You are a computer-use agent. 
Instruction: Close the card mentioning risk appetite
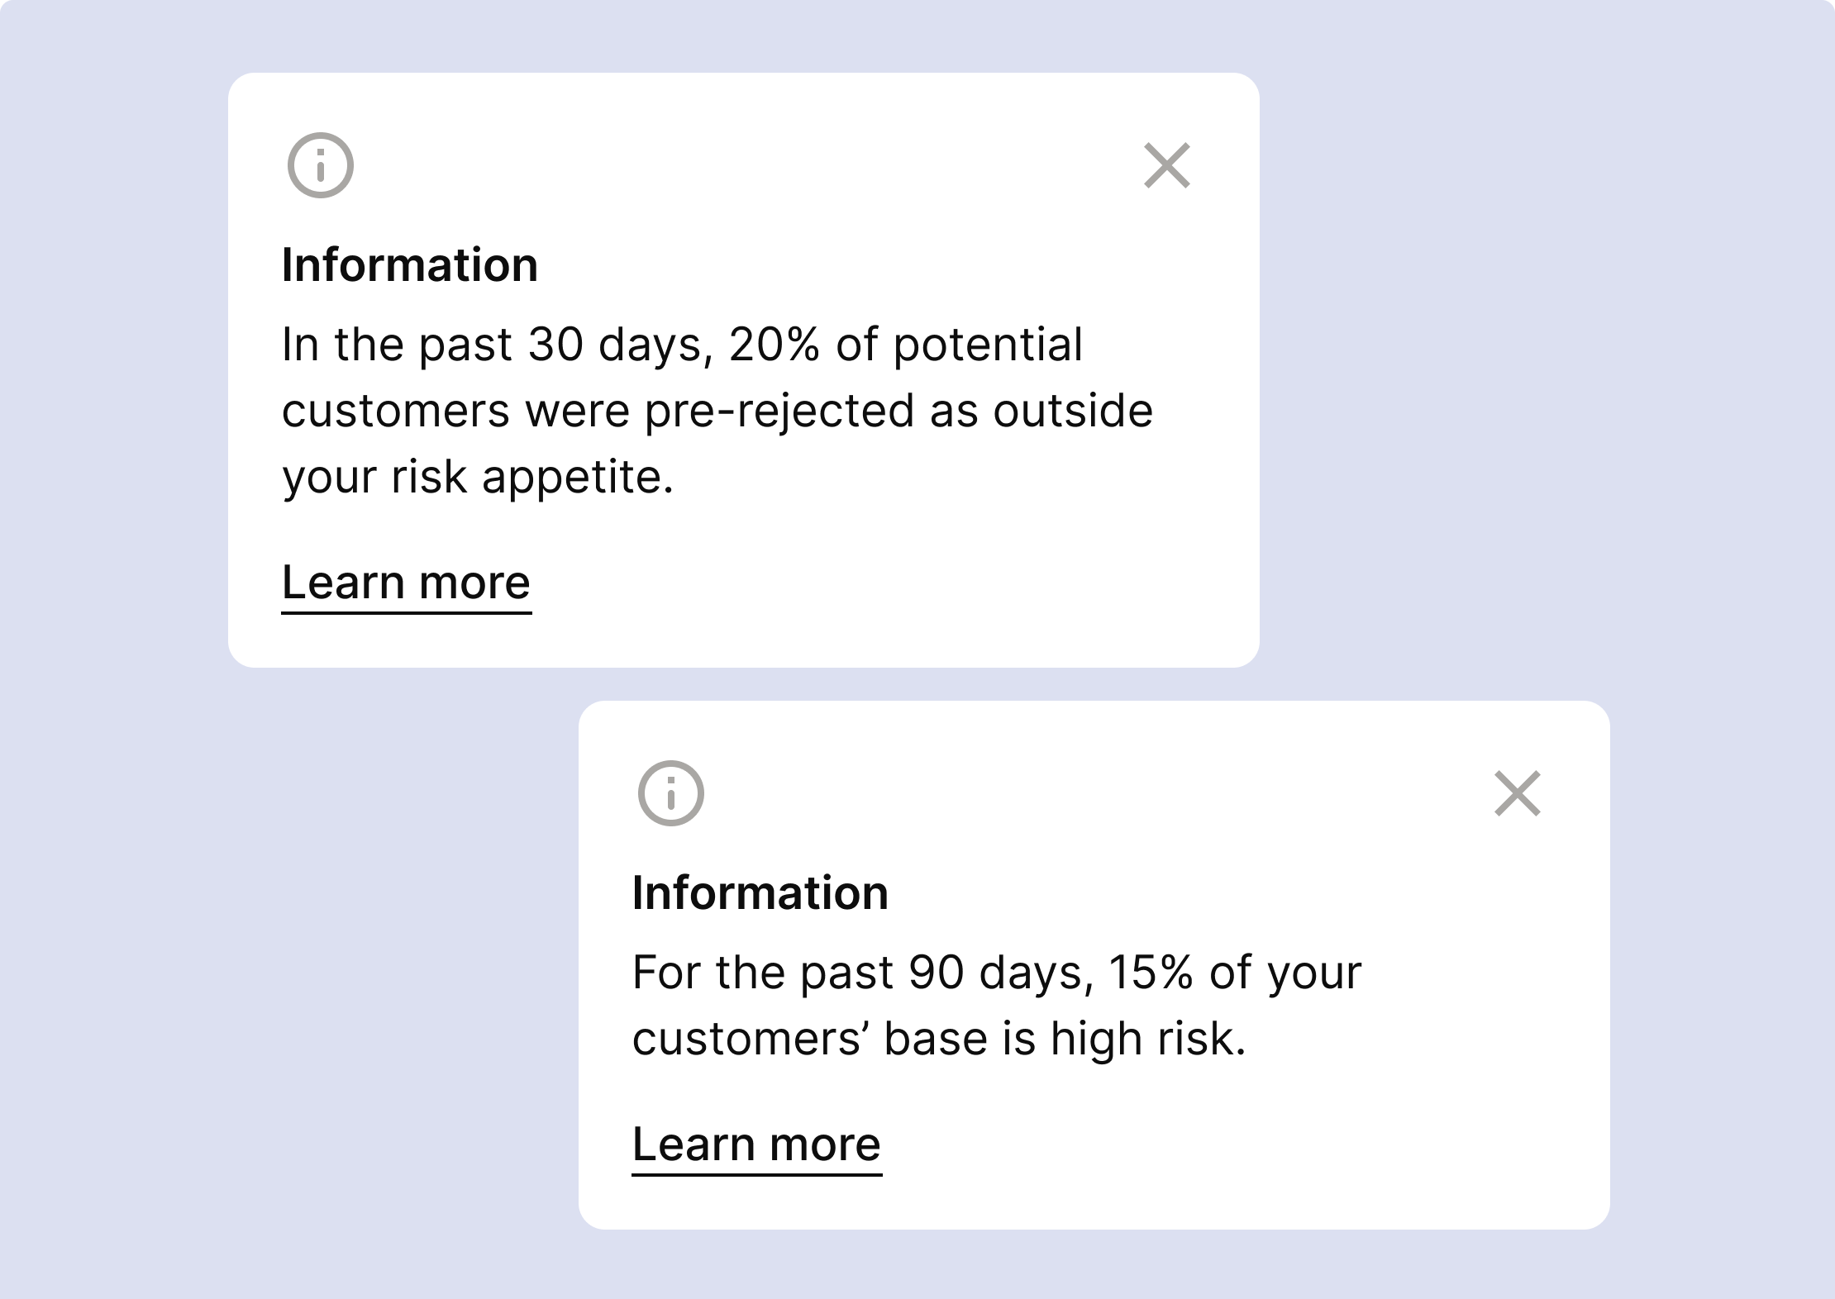(1167, 165)
